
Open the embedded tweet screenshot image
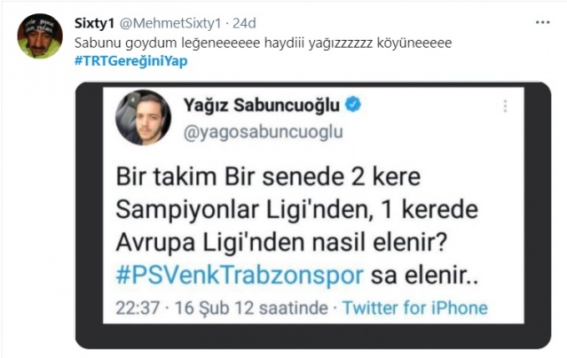pos(313,215)
